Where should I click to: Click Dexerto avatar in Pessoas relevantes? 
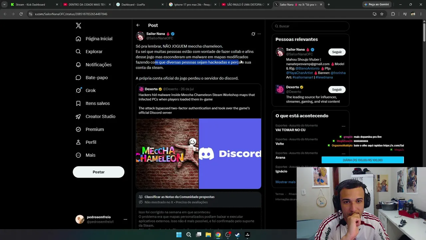[280, 89]
